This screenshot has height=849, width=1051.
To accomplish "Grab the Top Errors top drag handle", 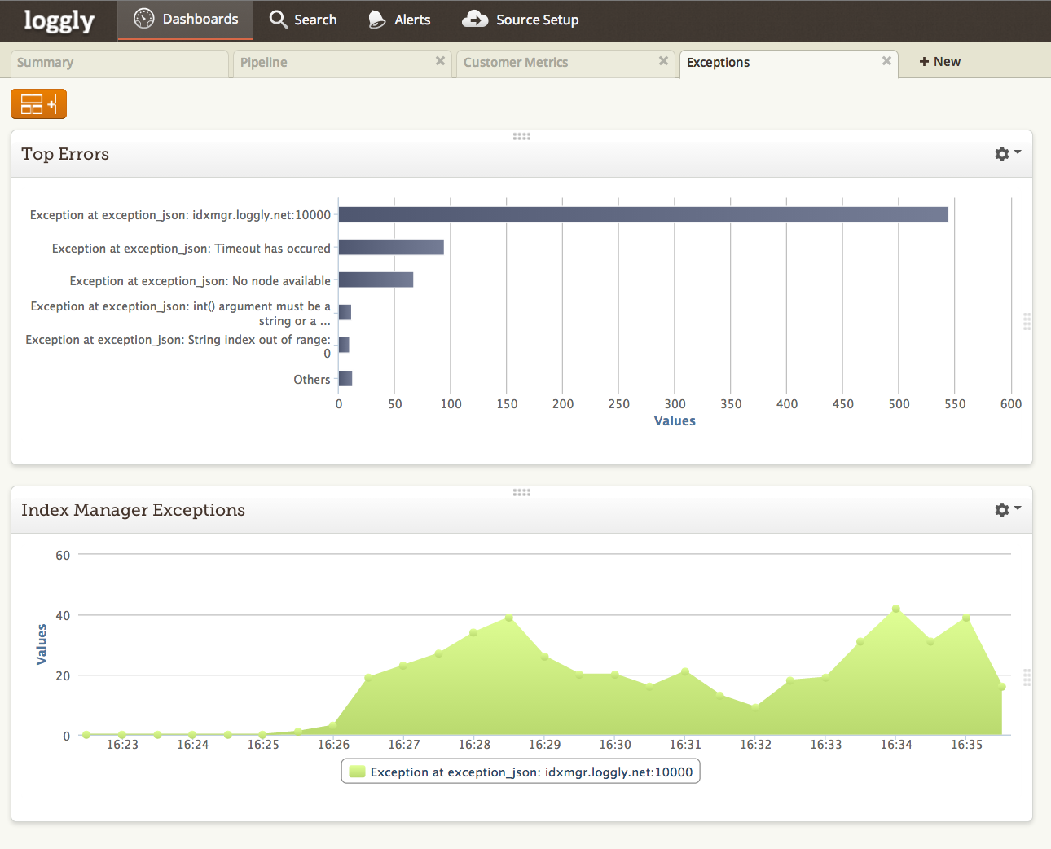I will click(x=521, y=136).
